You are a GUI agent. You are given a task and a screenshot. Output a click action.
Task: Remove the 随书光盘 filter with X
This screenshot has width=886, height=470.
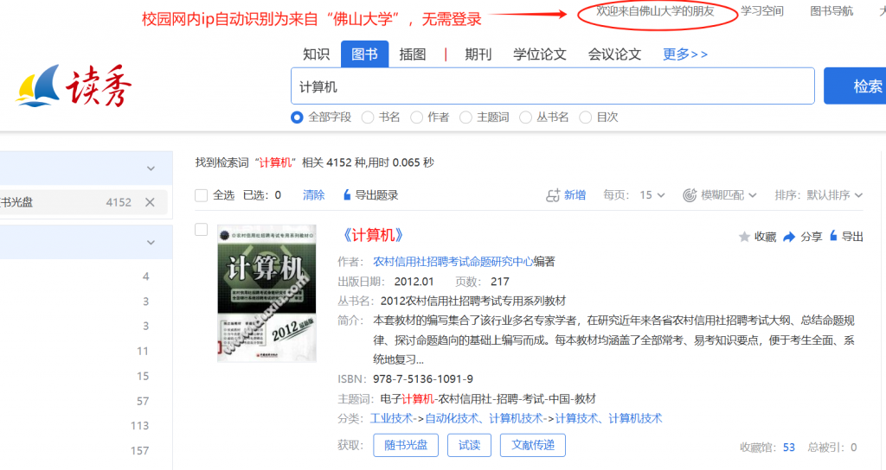pyautogui.click(x=150, y=202)
